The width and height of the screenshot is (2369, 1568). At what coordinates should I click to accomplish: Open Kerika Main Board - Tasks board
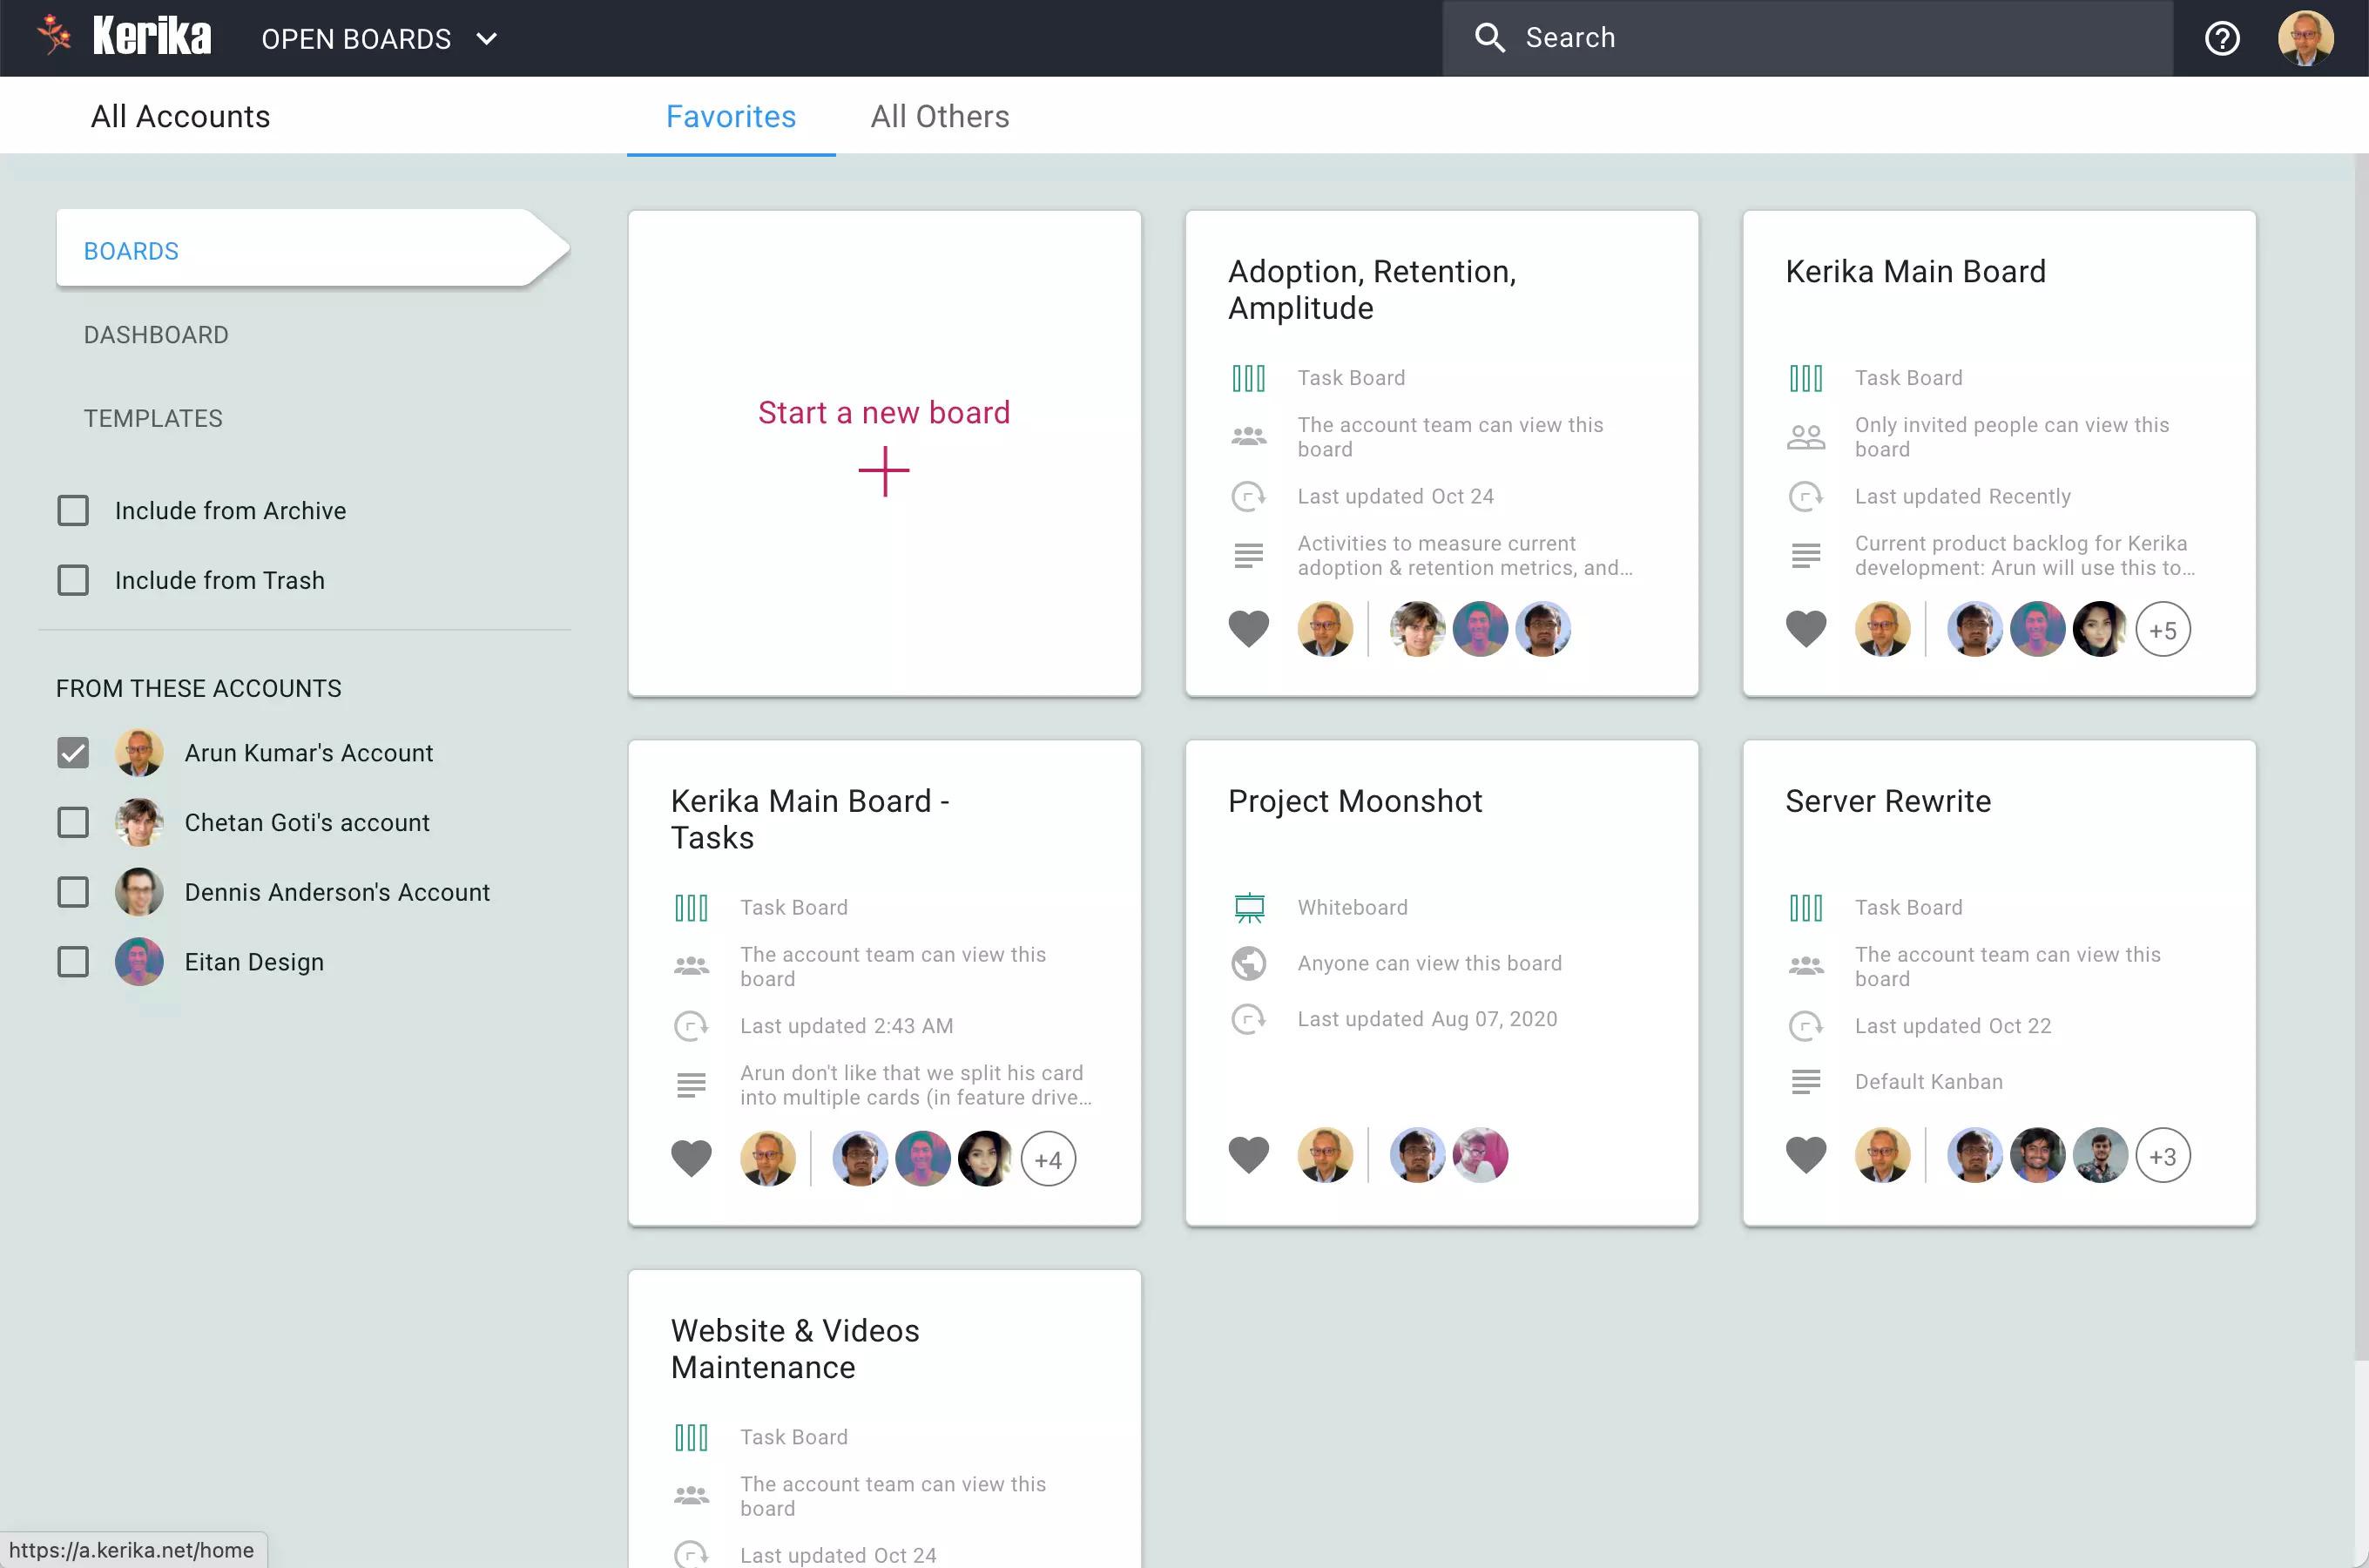click(810, 819)
